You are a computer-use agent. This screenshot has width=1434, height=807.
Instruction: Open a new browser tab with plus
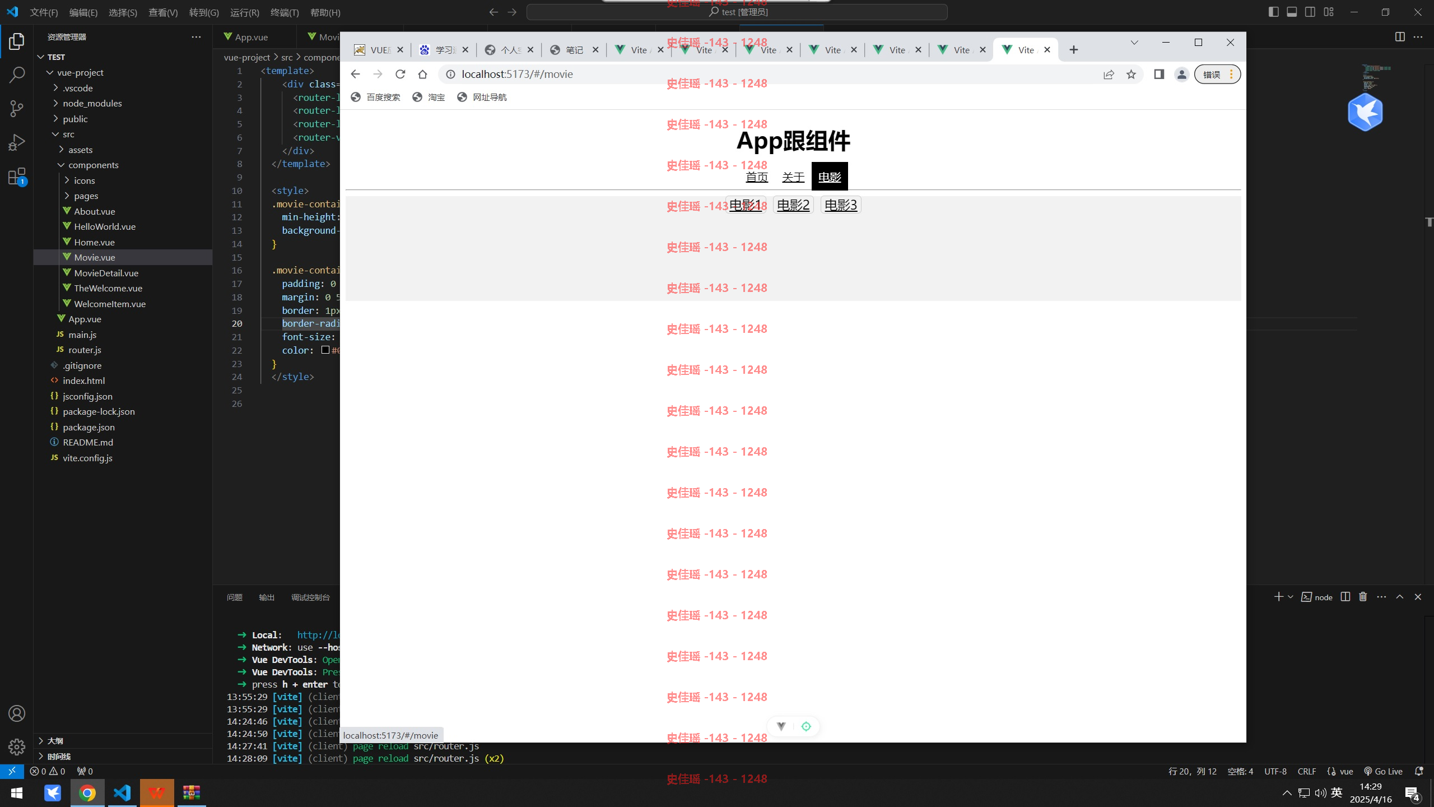tap(1073, 50)
